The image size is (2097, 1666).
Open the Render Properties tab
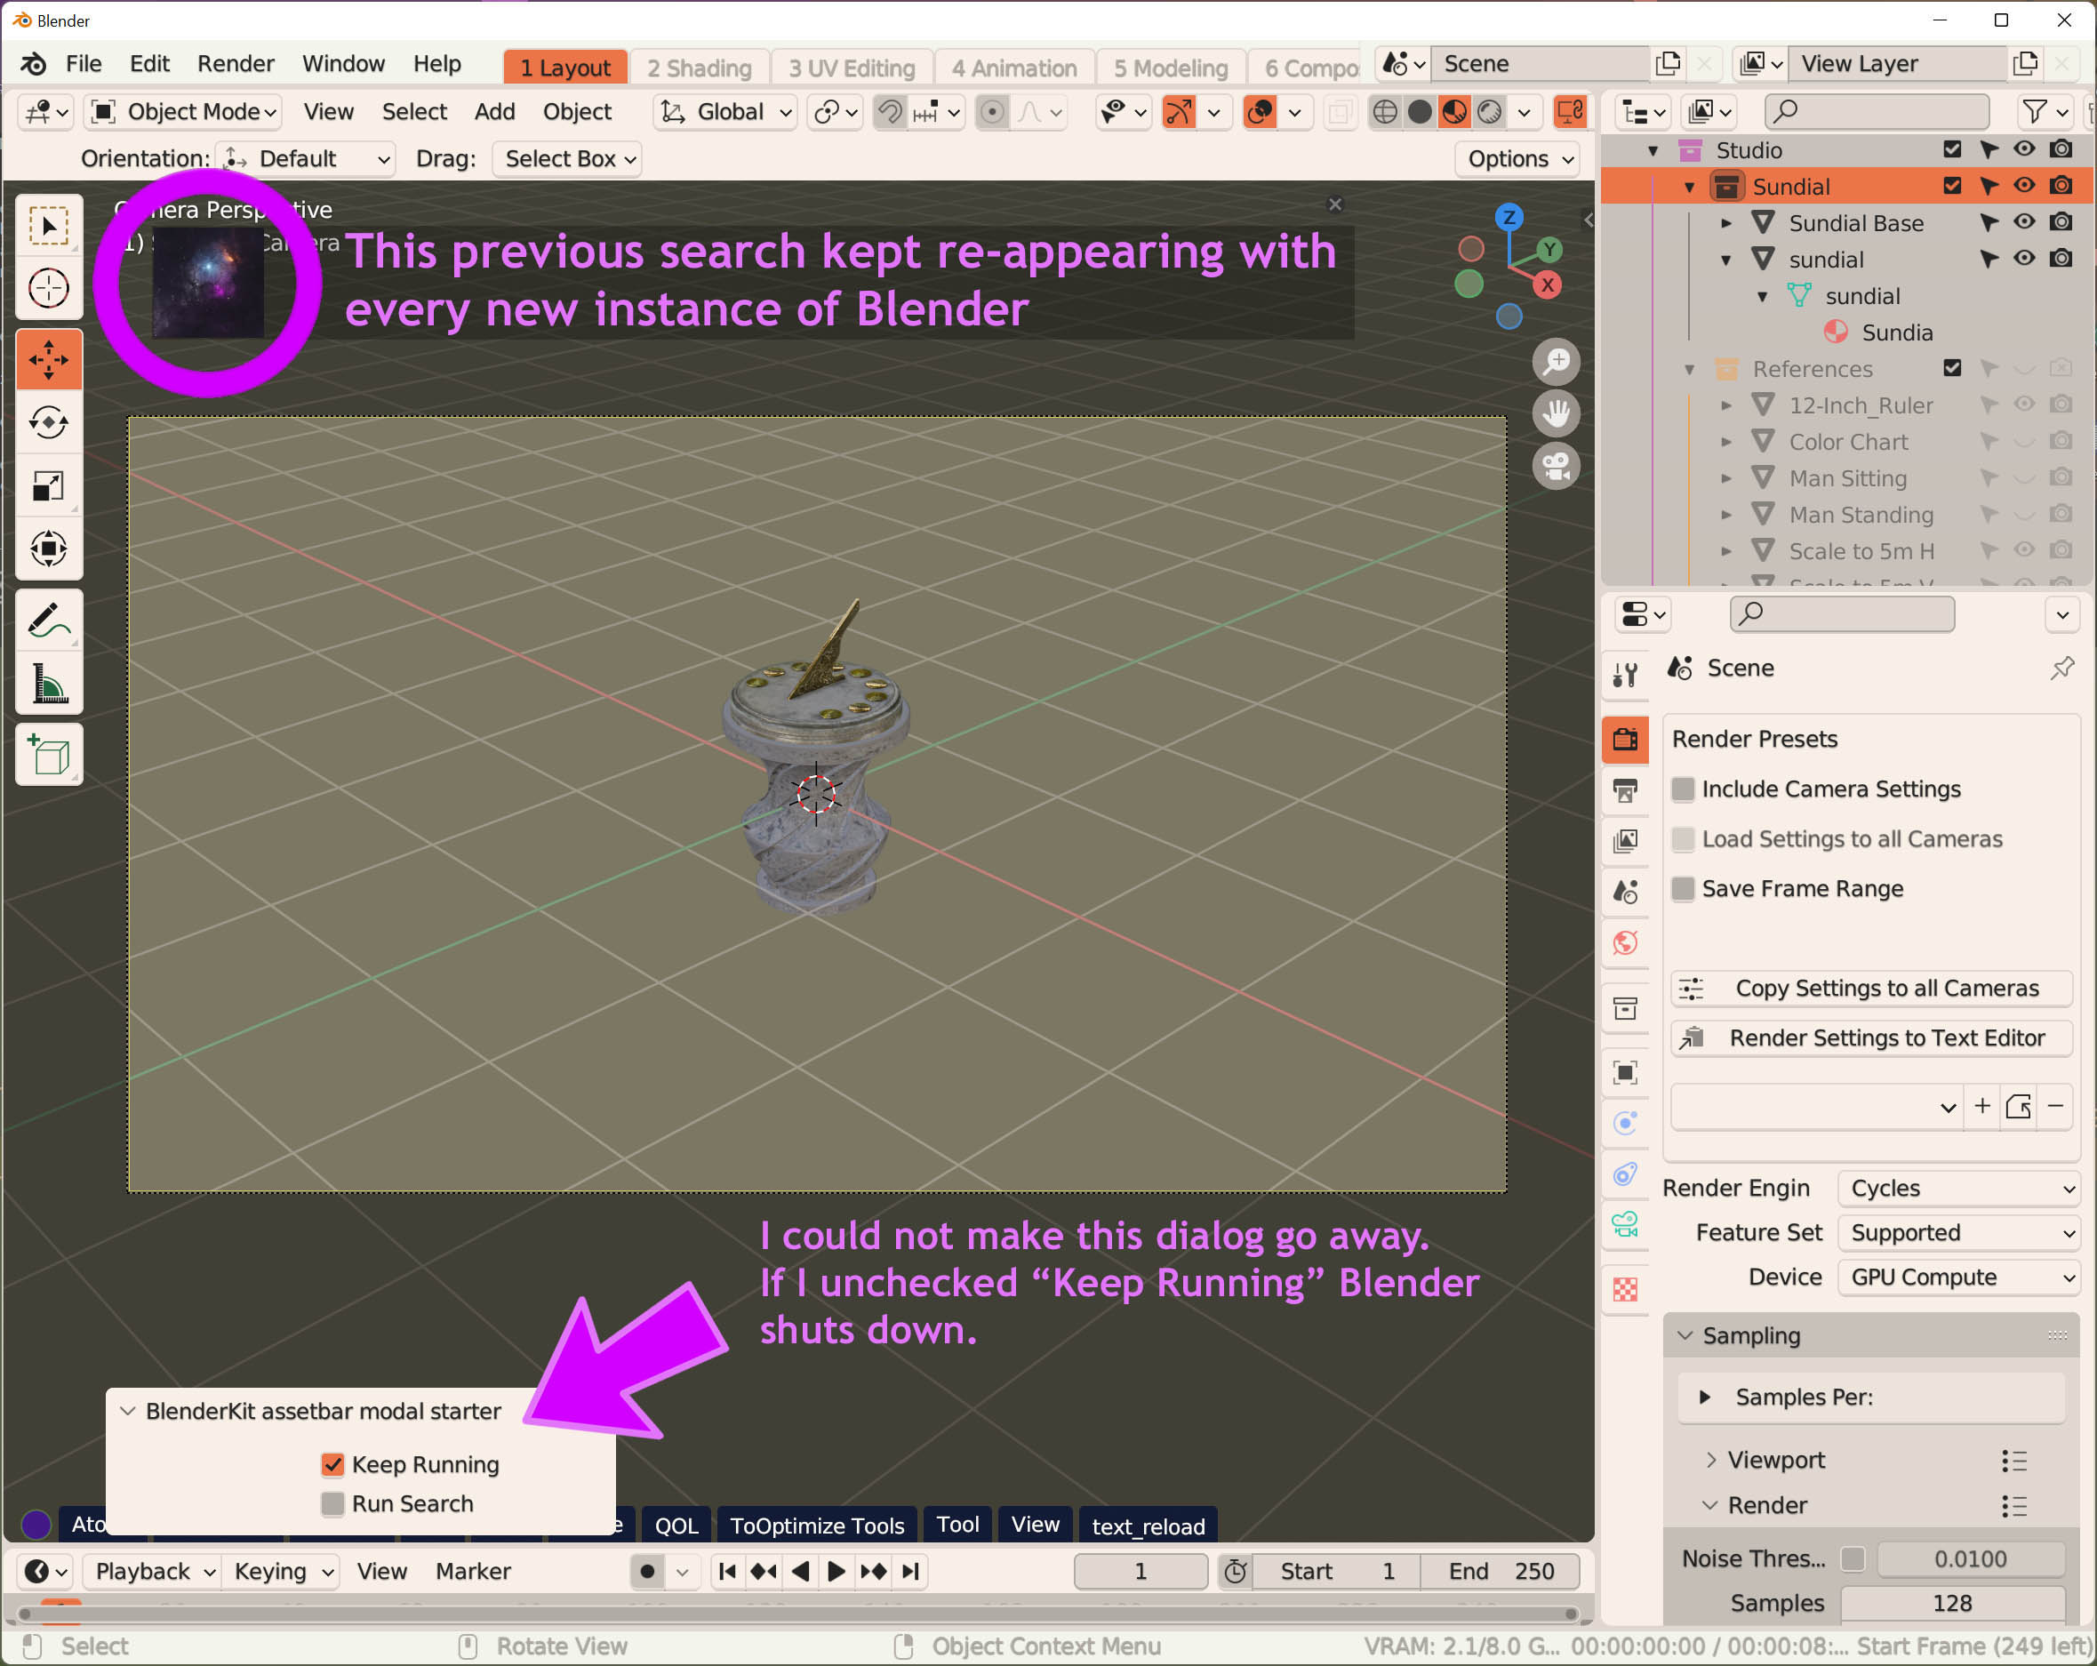pyautogui.click(x=1626, y=739)
